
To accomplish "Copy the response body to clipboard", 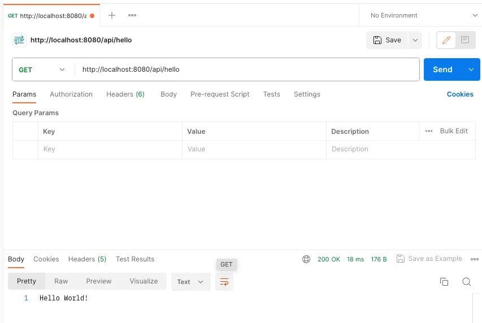I will (x=444, y=282).
